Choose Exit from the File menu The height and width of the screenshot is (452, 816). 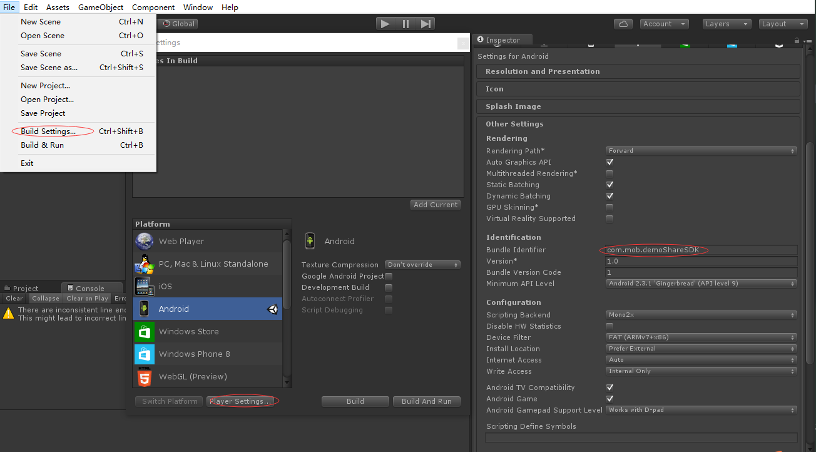[x=78, y=163]
